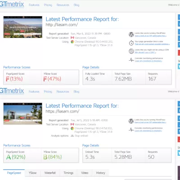Click the 'A (92%)' PageSpeed Score
The image size is (180, 180).
point(16,157)
